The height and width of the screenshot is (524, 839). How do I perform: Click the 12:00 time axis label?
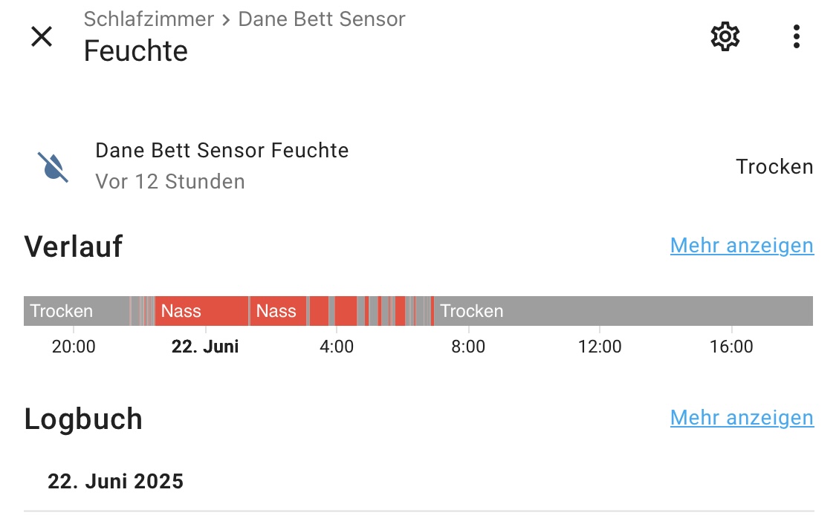click(x=600, y=347)
